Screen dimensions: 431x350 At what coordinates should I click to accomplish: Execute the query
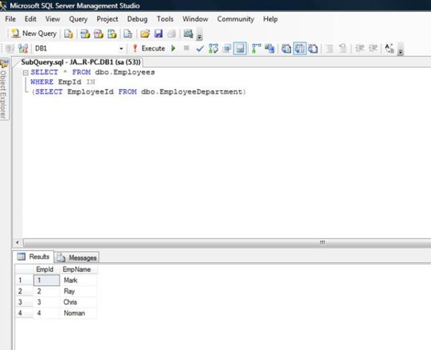pos(149,49)
